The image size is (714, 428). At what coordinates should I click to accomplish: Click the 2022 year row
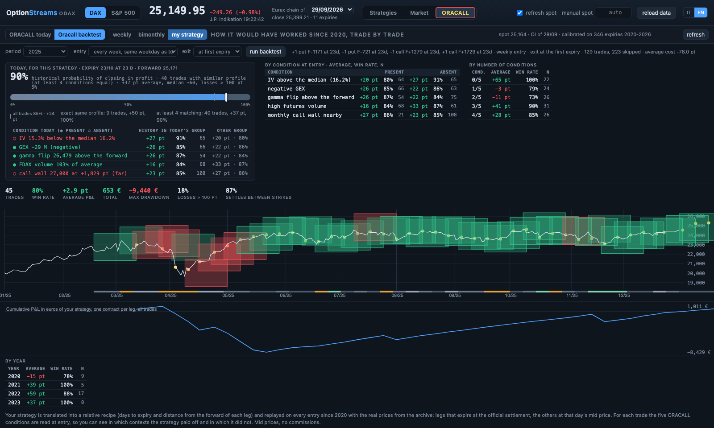coord(46,394)
